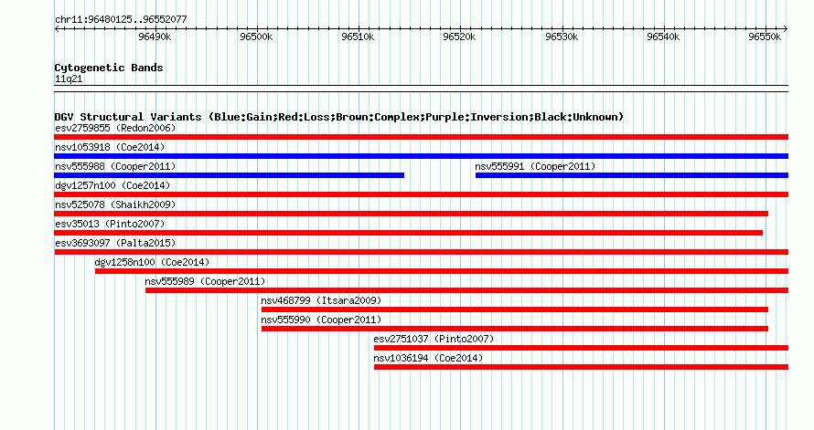The width and height of the screenshot is (814, 430).
Task: Click the red nsv468799 loss bar
Action: (x=514, y=309)
